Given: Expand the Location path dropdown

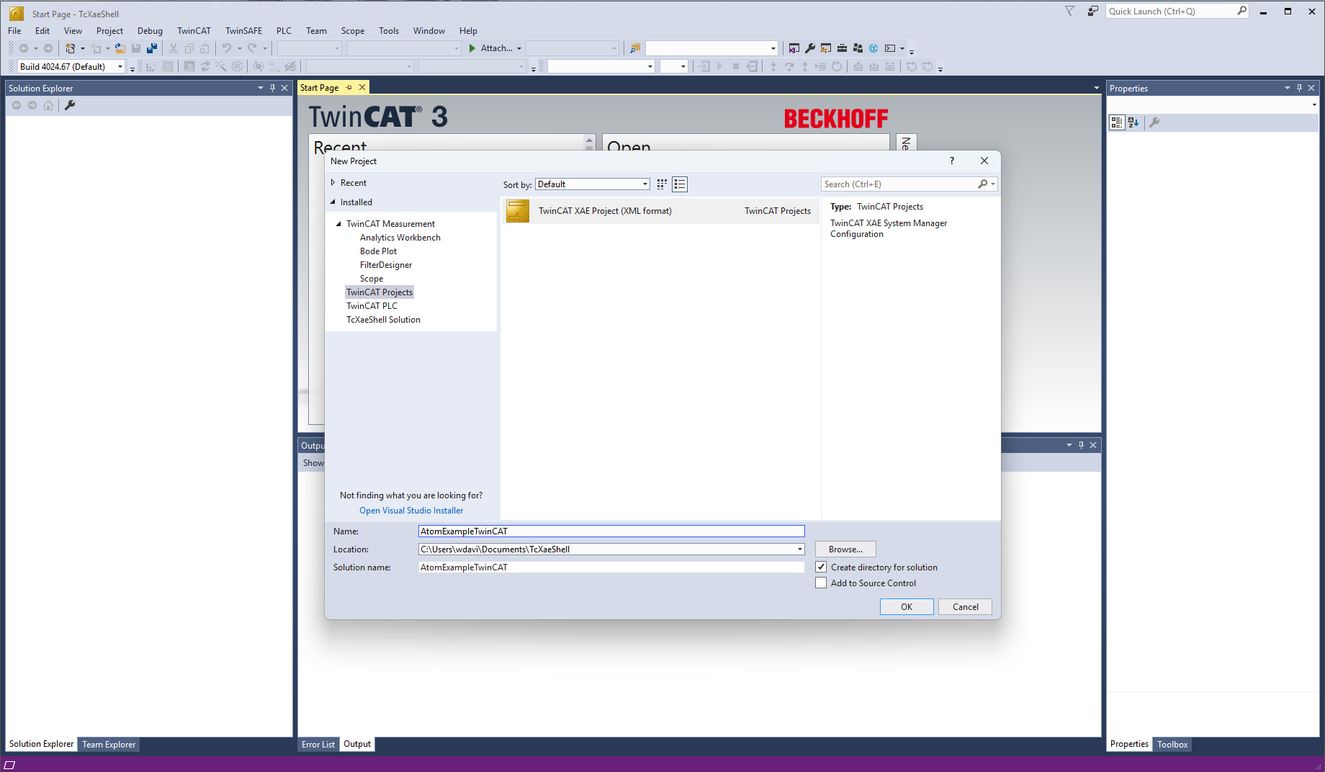Looking at the screenshot, I should tap(799, 549).
